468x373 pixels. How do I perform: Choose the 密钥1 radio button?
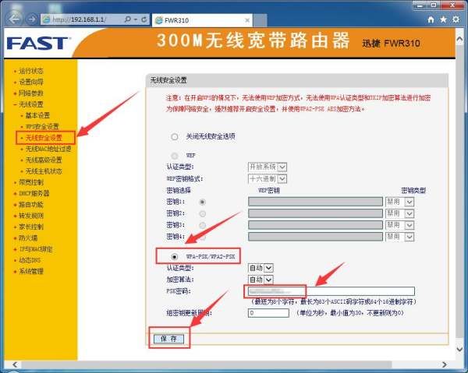(202, 202)
